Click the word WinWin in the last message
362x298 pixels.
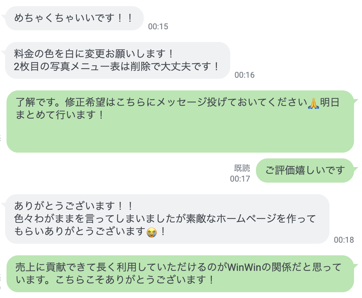[244, 267]
